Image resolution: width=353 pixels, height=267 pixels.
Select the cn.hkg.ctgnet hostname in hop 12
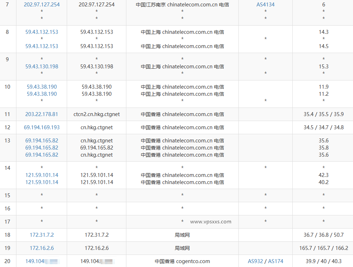tap(97, 127)
